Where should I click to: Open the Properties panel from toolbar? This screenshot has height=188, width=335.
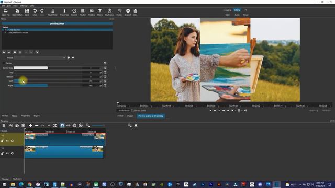(64, 13)
